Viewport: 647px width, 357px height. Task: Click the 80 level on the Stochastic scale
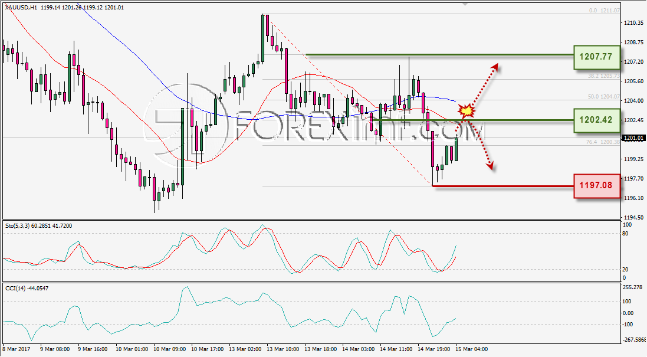(x=625, y=234)
